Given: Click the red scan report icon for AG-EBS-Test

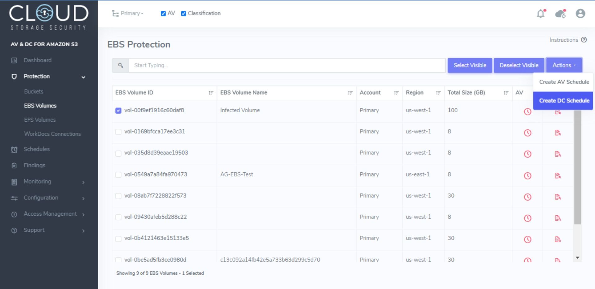Looking at the screenshot, I should click(558, 176).
